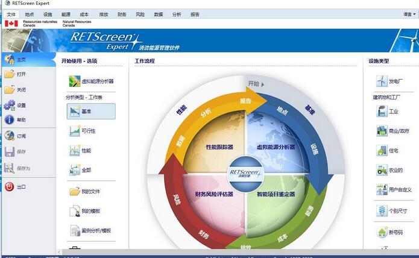419x258 pixels.
Task: Click the 出口 exit power icon
Action: click(x=10, y=187)
